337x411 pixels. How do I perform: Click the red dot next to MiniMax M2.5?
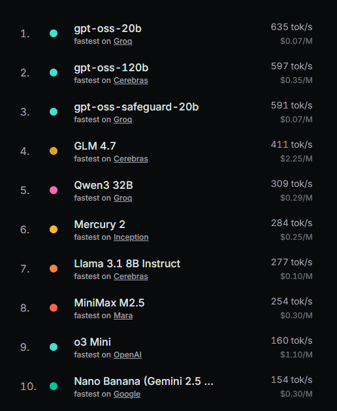[x=54, y=308]
